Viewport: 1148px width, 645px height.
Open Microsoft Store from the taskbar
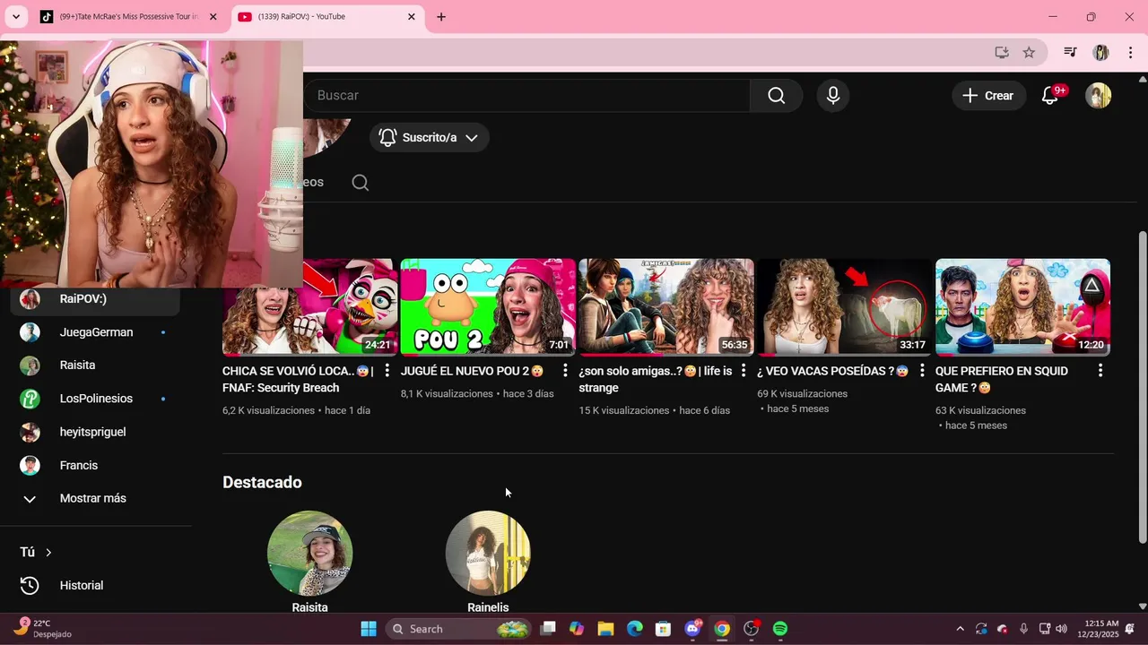pyautogui.click(x=663, y=629)
